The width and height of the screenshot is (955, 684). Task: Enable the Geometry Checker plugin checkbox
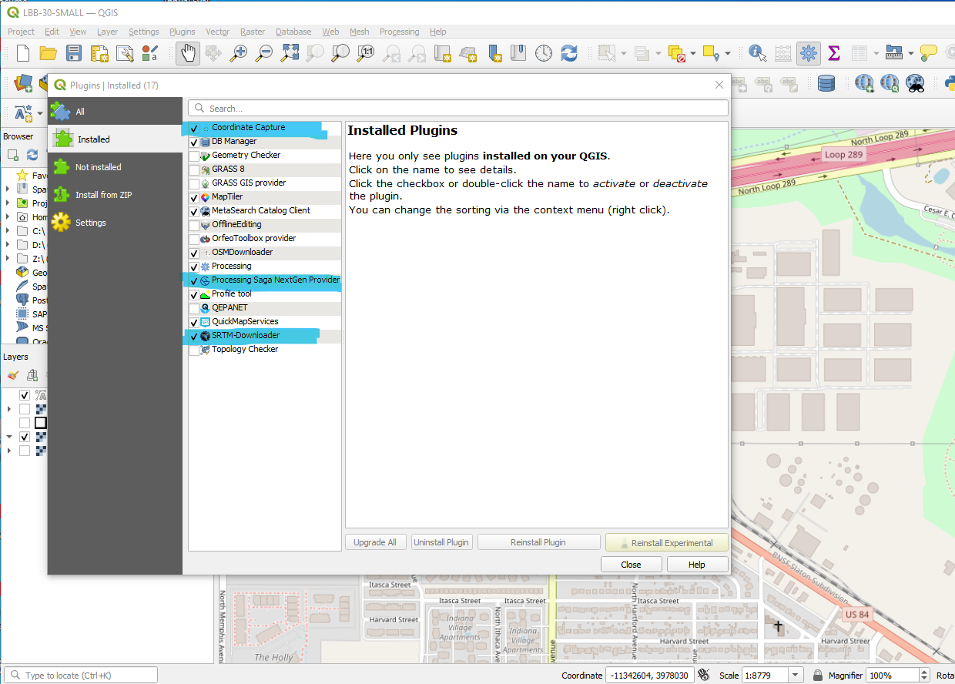click(194, 156)
